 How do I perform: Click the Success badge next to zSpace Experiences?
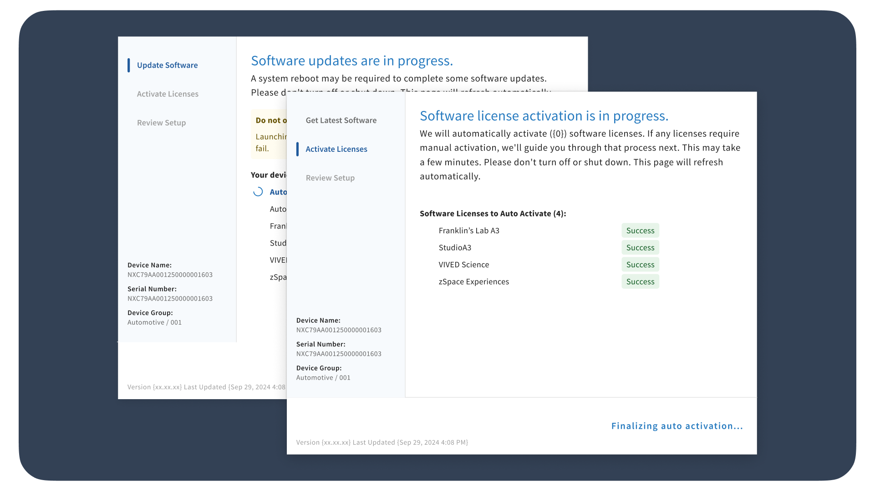click(x=640, y=281)
